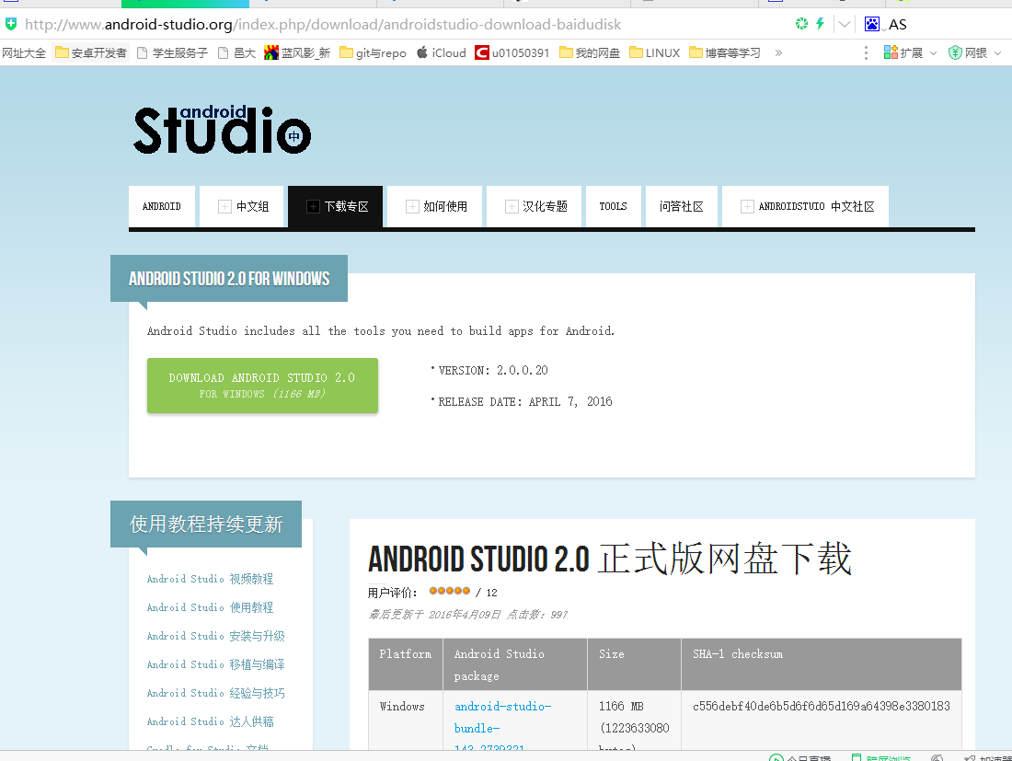Expand the plus icon beside ANDROIDSTUIO 中文社区
Viewport: 1012px width, 761px height.
tap(747, 206)
